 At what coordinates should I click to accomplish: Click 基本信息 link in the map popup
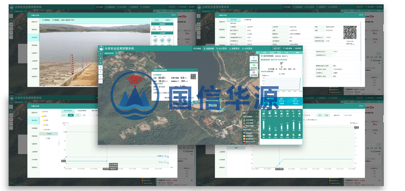[x=168, y=97]
